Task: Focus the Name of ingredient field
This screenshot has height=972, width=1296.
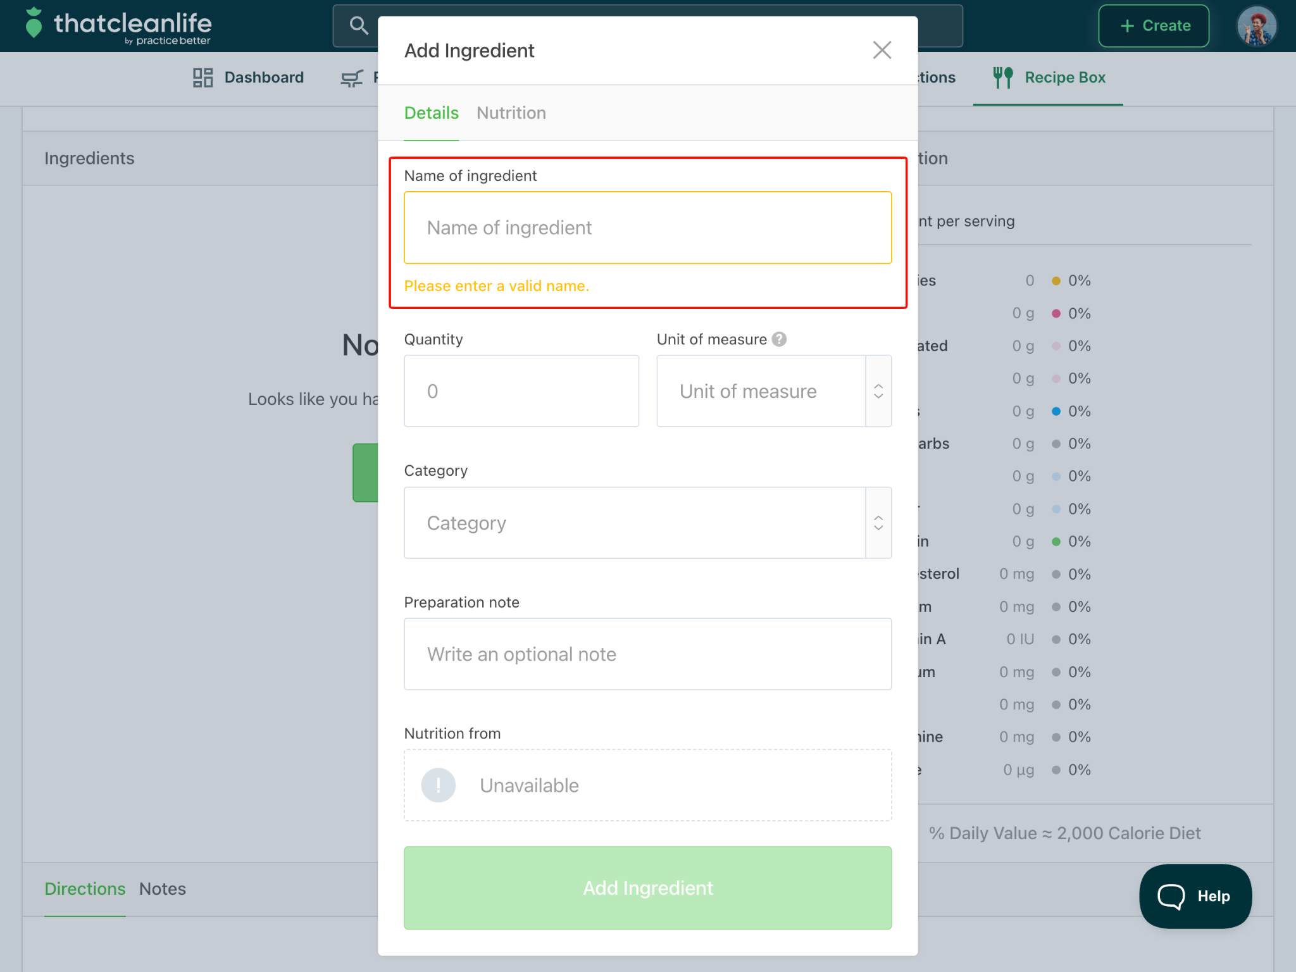Action: (647, 228)
